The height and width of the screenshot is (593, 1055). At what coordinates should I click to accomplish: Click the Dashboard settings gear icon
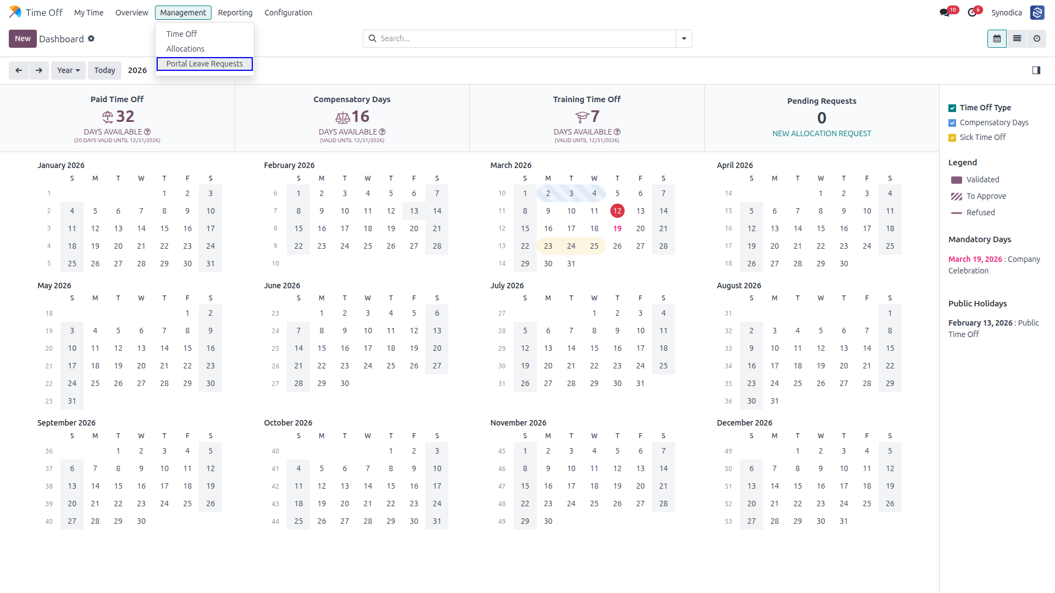(91, 38)
